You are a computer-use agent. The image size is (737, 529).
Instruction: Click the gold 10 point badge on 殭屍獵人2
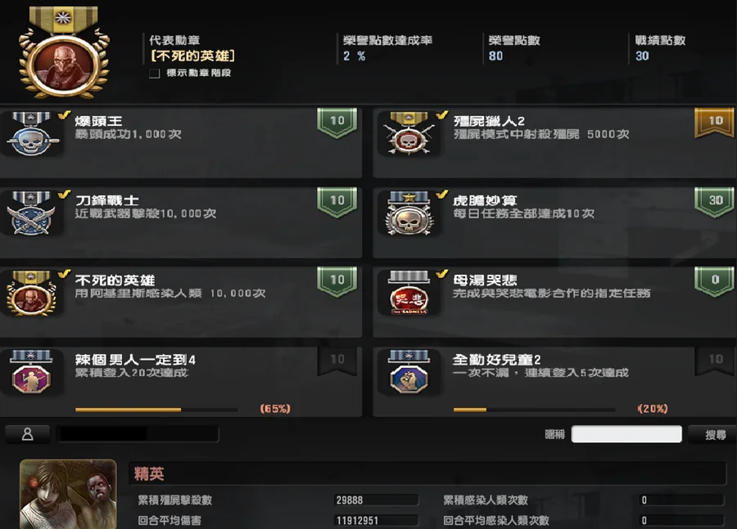pyautogui.click(x=715, y=123)
